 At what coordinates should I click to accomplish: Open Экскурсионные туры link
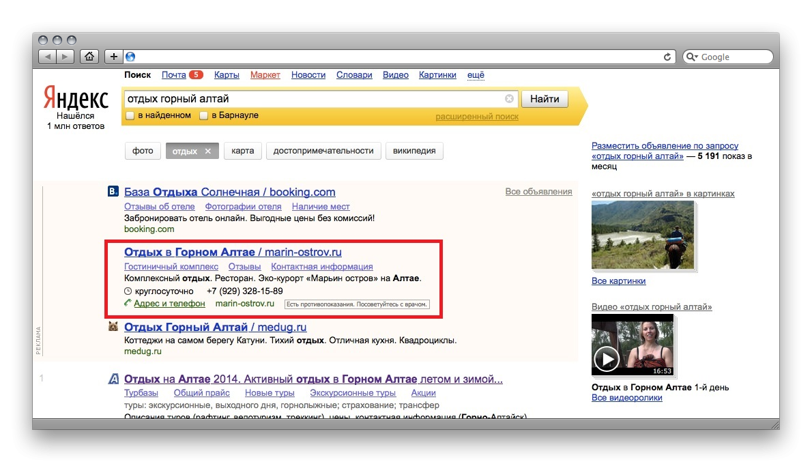353,392
